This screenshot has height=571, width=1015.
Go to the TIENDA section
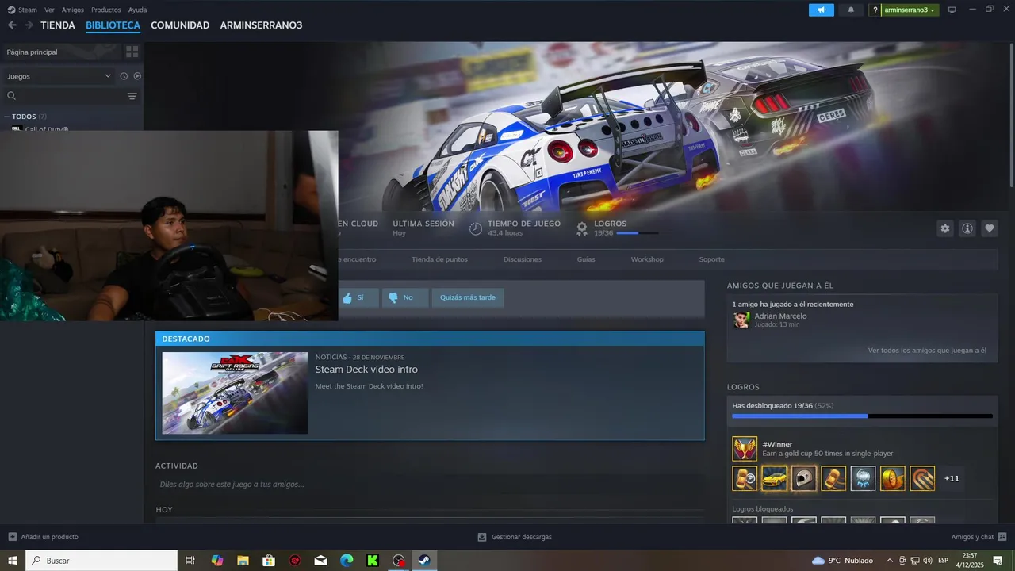tap(58, 25)
